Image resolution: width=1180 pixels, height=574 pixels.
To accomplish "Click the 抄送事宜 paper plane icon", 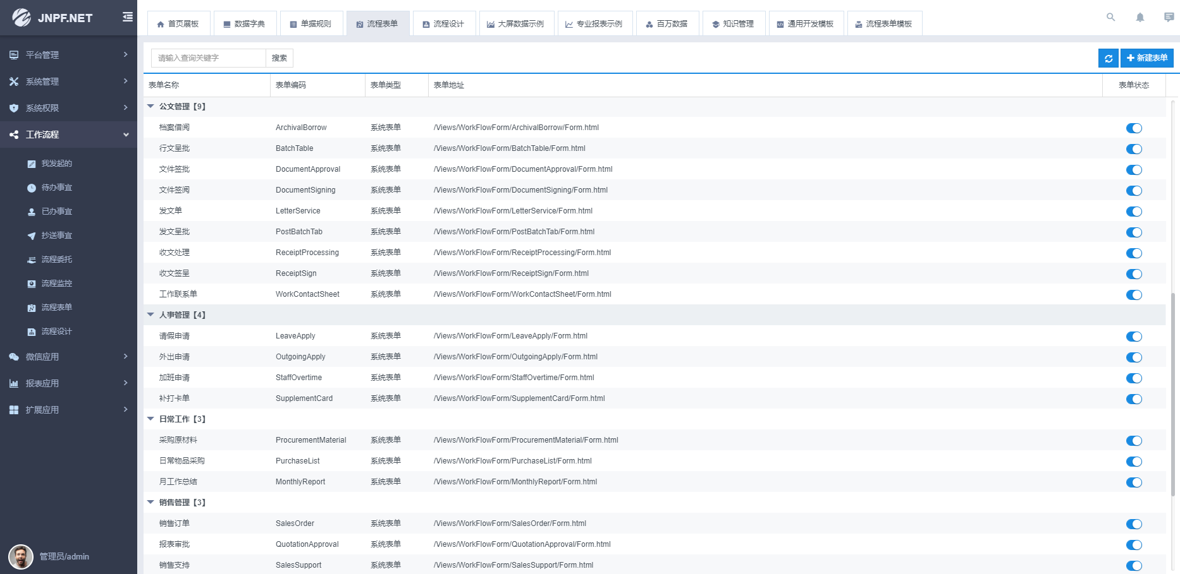I will click(x=32, y=236).
